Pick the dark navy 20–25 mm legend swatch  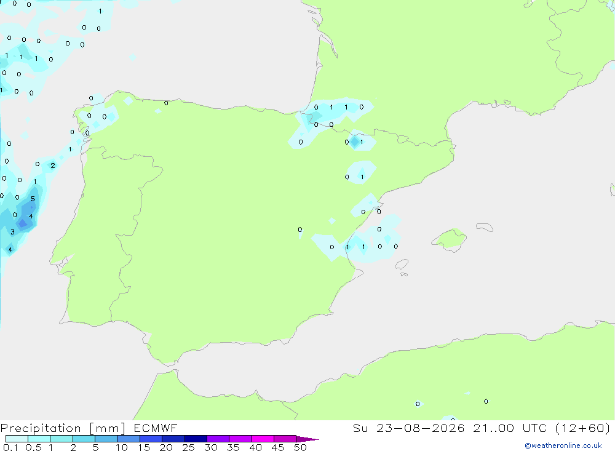click(x=173, y=439)
